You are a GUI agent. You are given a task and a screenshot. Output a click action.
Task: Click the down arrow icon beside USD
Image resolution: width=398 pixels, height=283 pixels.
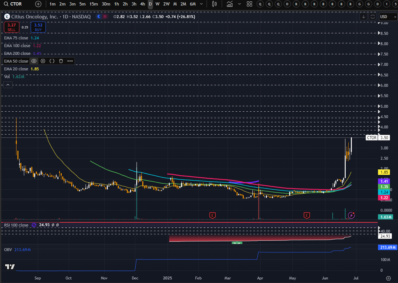pyautogui.click(x=364, y=17)
